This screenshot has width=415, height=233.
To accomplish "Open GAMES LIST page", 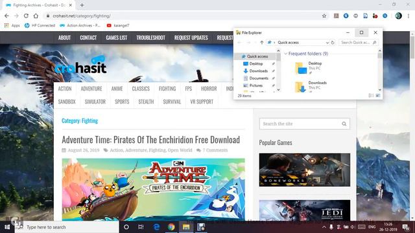I will point(117,38).
